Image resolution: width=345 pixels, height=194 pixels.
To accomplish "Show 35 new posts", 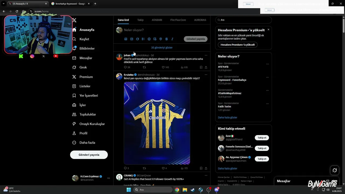I will [x=162, y=48].
